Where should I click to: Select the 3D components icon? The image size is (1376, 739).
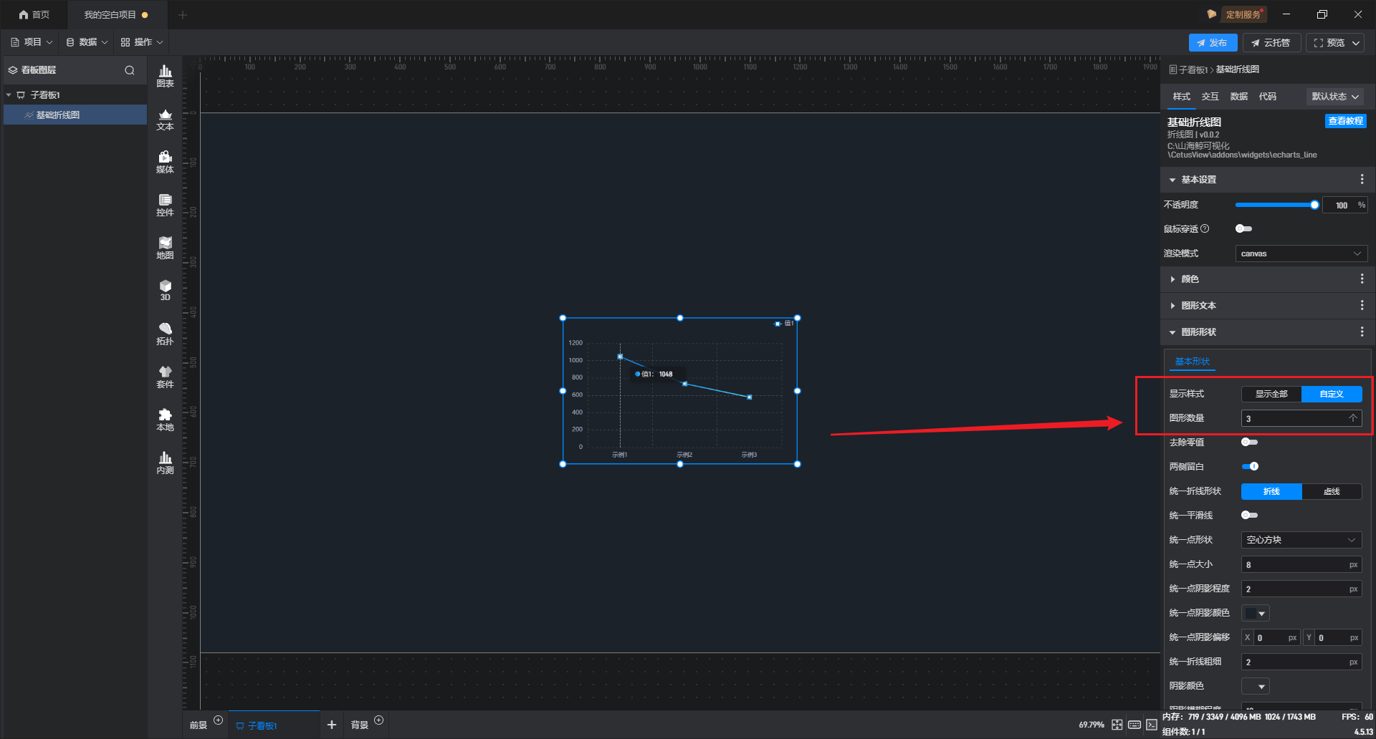[165, 290]
